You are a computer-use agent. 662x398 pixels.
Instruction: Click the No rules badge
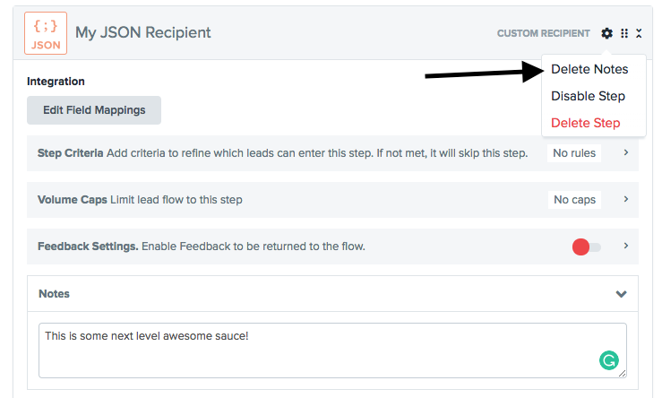pyautogui.click(x=574, y=153)
